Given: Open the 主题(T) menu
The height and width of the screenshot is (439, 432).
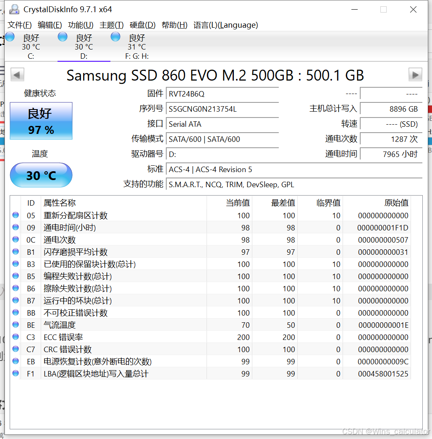Looking at the screenshot, I should (111, 25).
